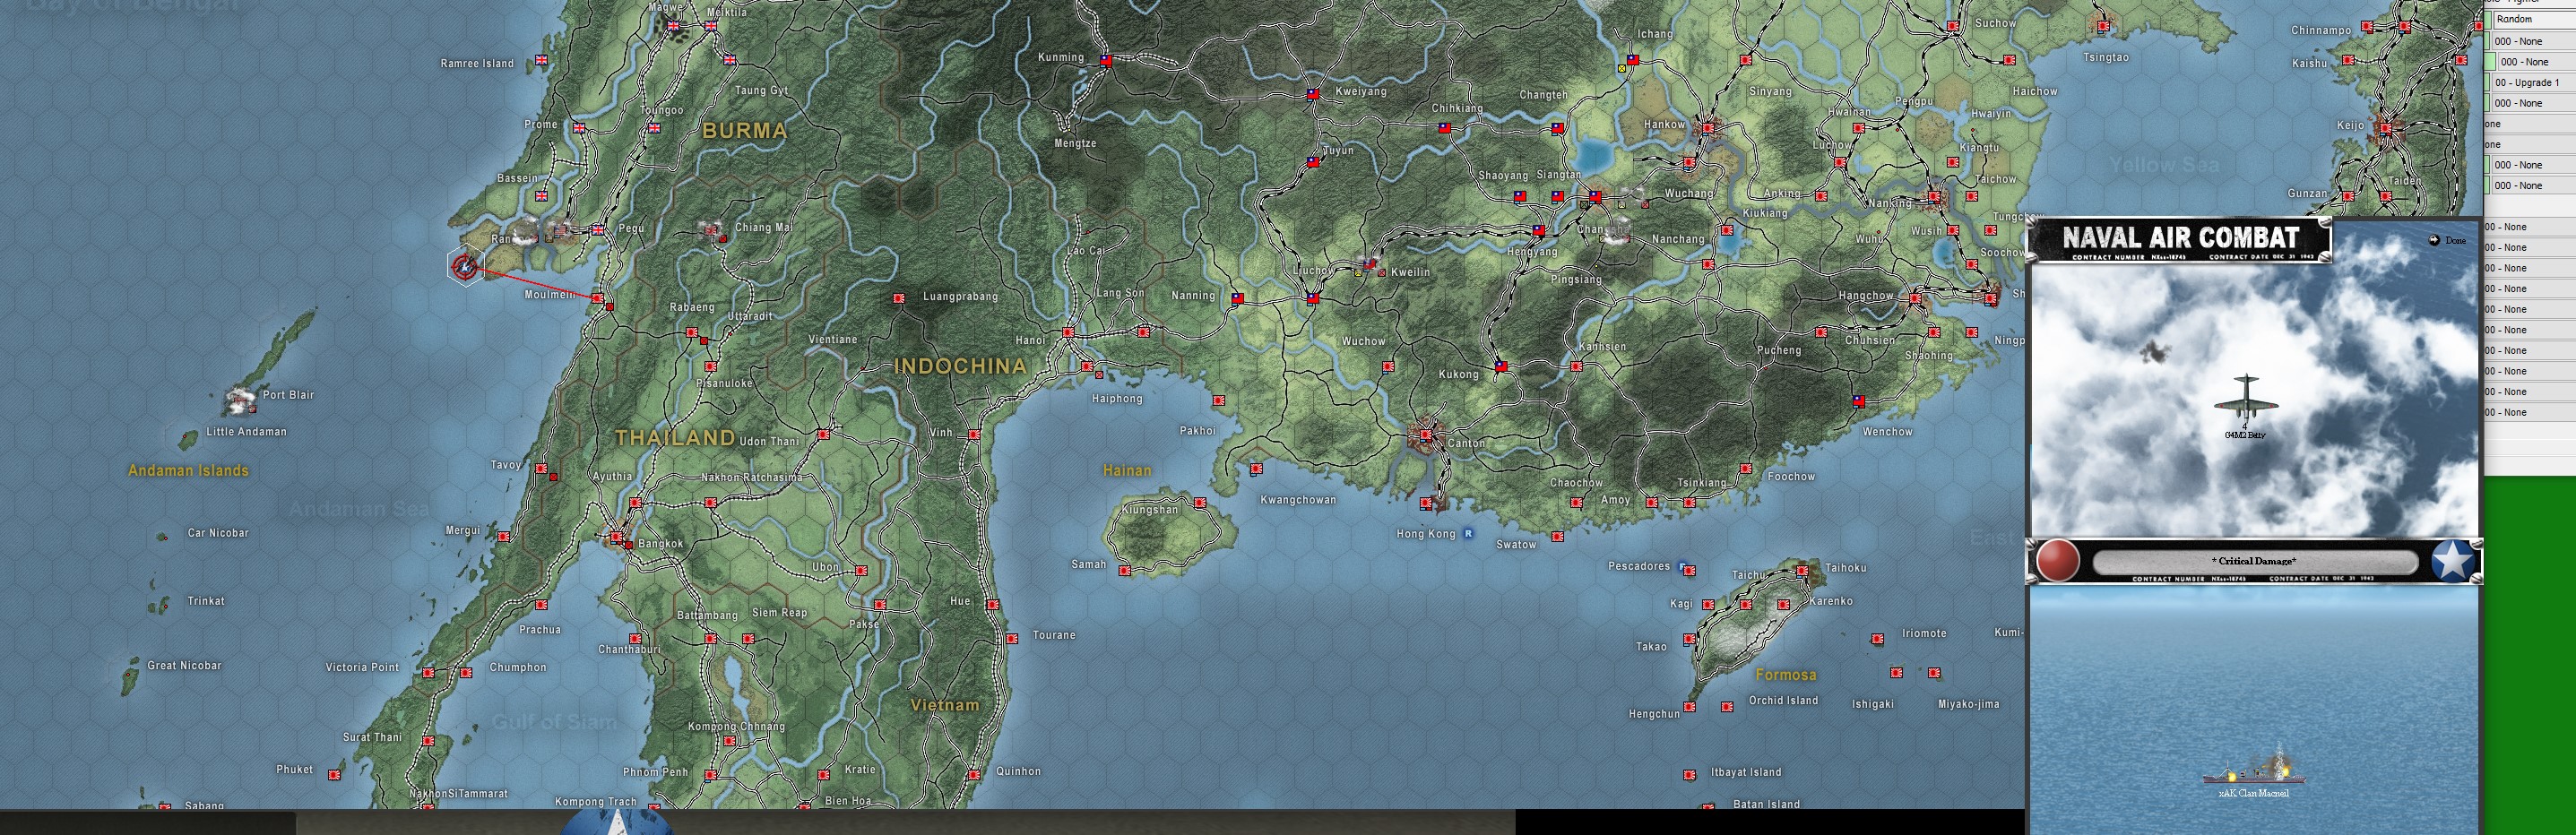Click the Andaman Islands label
Viewport: 2576px width, 835px height.
pyautogui.click(x=188, y=470)
